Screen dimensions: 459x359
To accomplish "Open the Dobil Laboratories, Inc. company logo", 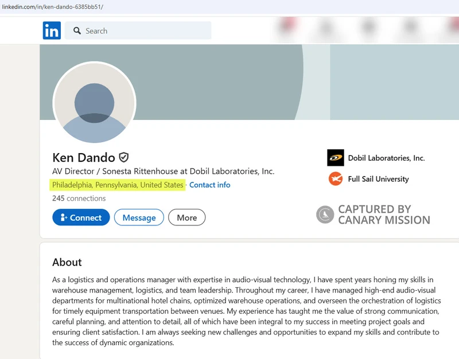I will tap(336, 158).
